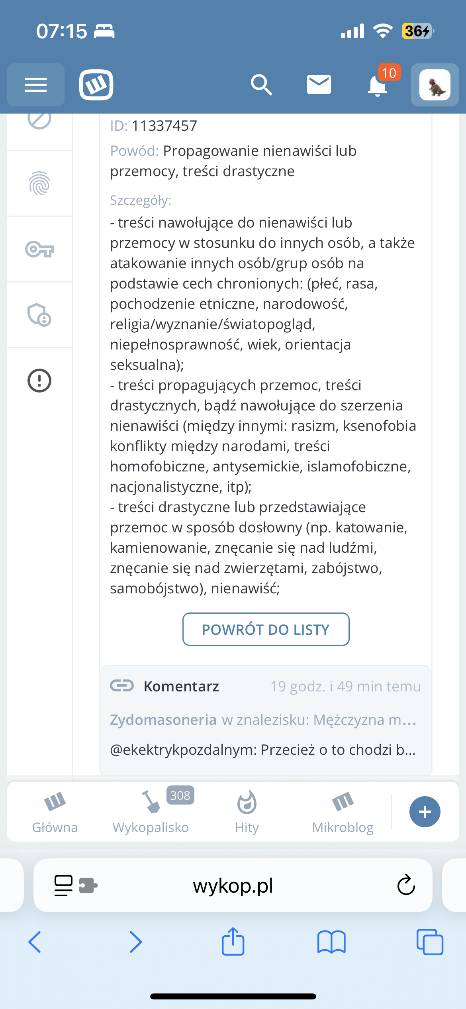Select the fingerprint sidebar icon
This screenshot has height=1009, width=466.
[39, 184]
